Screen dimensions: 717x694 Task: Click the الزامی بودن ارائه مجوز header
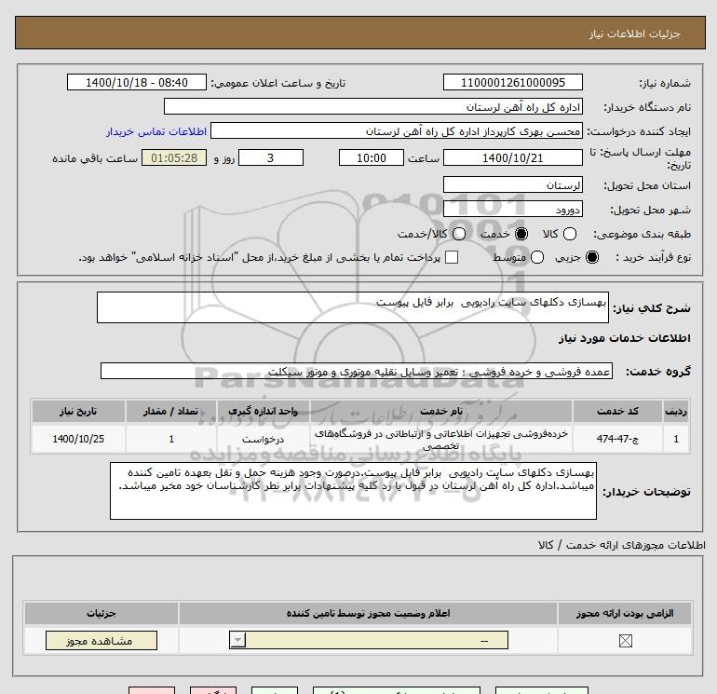click(625, 613)
